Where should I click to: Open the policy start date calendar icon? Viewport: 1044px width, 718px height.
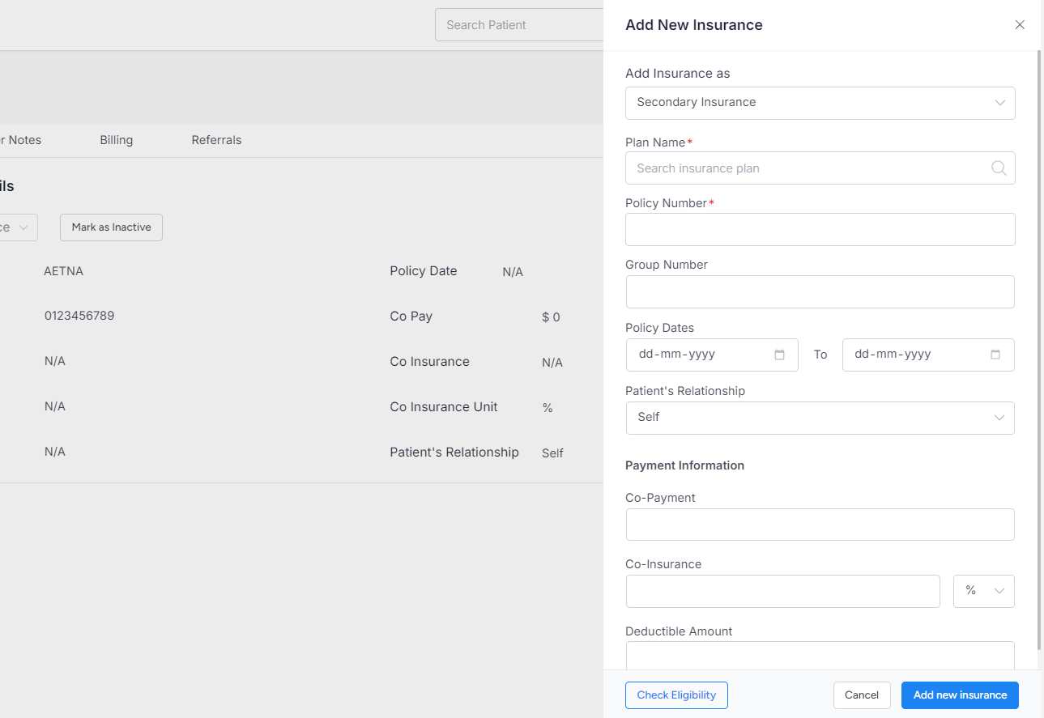(779, 355)
